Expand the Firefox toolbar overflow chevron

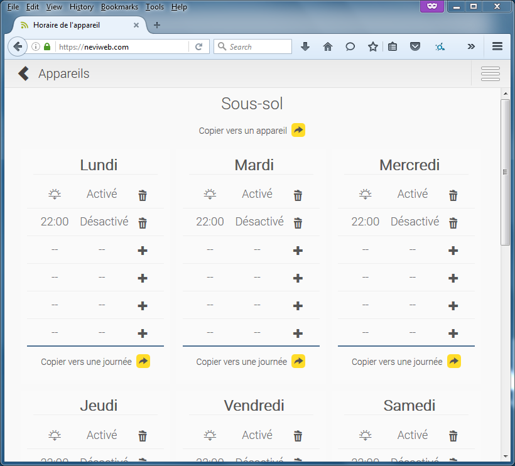click(x=471, y=46)
